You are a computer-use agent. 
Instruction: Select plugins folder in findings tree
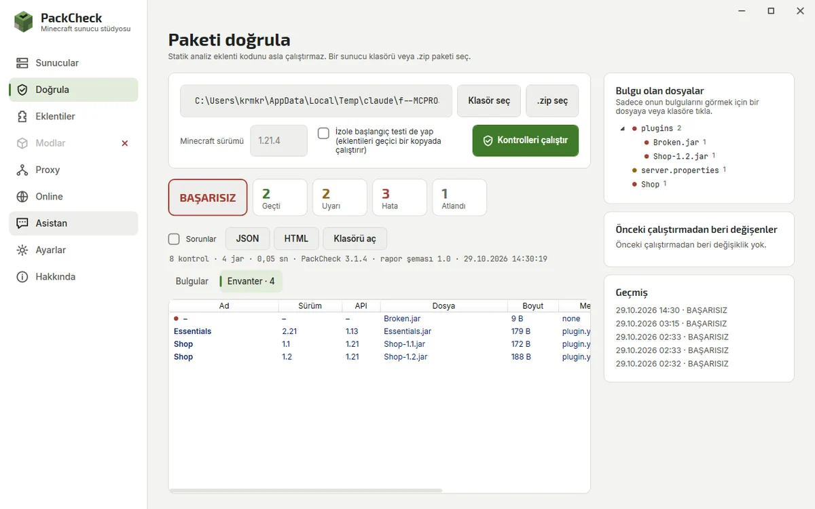coord(657,128)
